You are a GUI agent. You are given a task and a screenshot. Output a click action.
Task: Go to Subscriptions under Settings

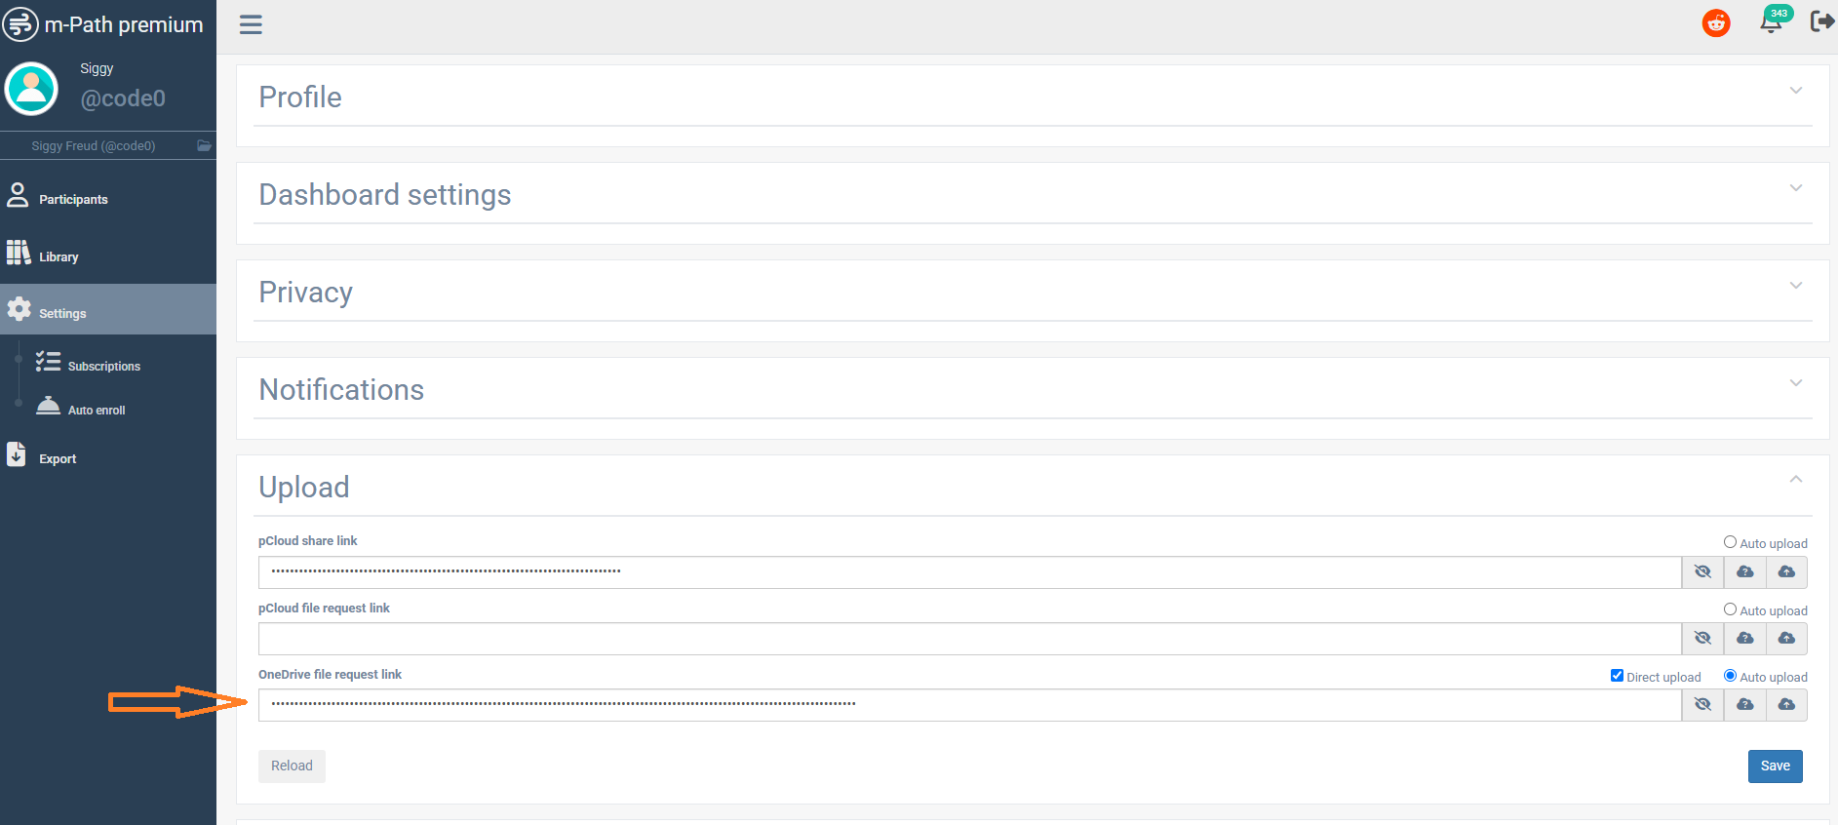click(x=103, y=367)
